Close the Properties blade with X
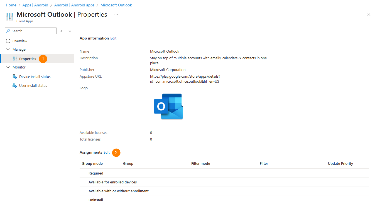 point(369,14)
